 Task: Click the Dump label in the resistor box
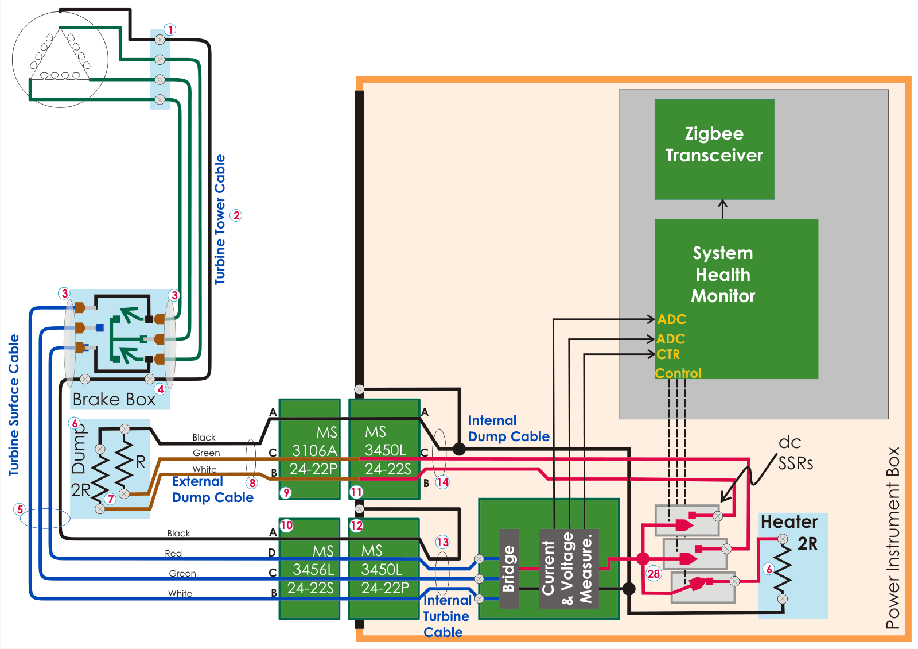click(x=79, y=449)
